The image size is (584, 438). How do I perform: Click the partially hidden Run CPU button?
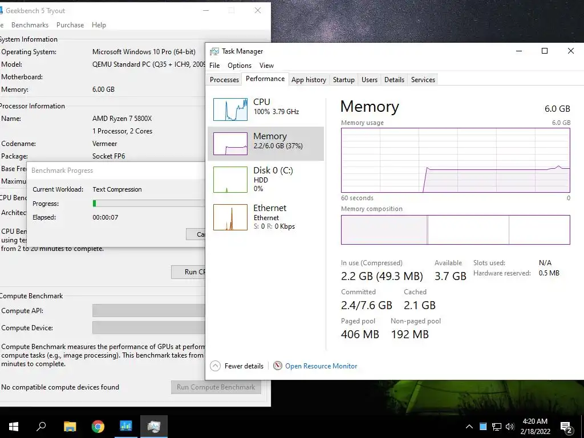[188, 272]
